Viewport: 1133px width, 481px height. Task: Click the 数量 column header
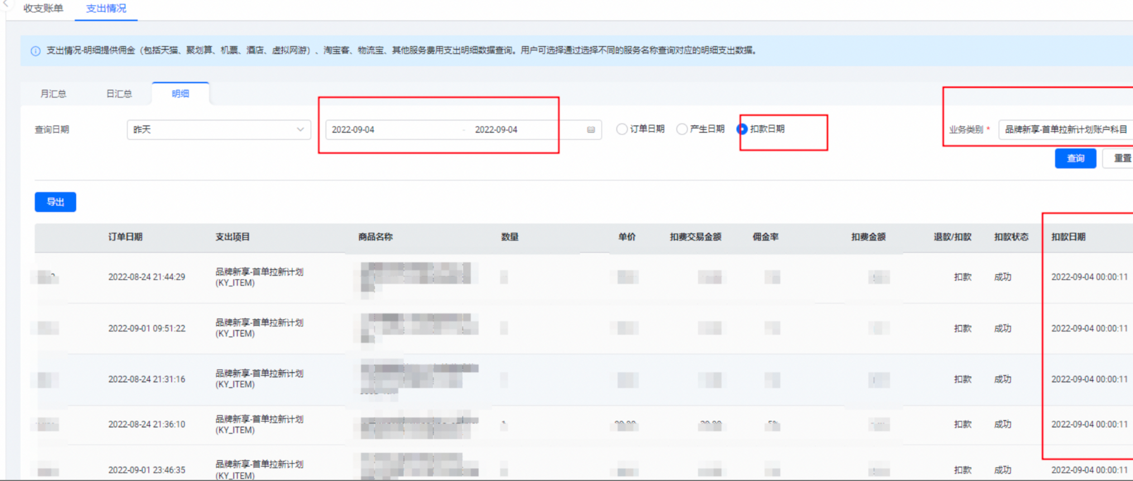click(510, 237)
